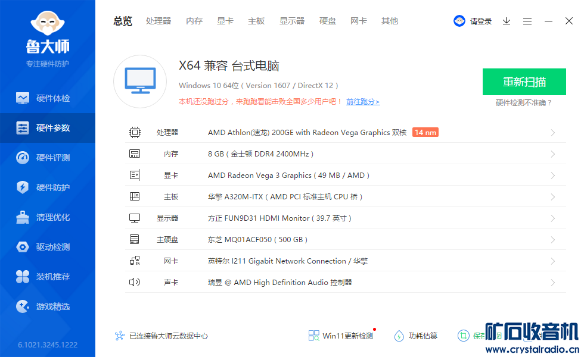Image resolution: width=584 pixels, height=357 pixels.
Task: Switch to 网卡 tab
Action: [x=359, y=21]
